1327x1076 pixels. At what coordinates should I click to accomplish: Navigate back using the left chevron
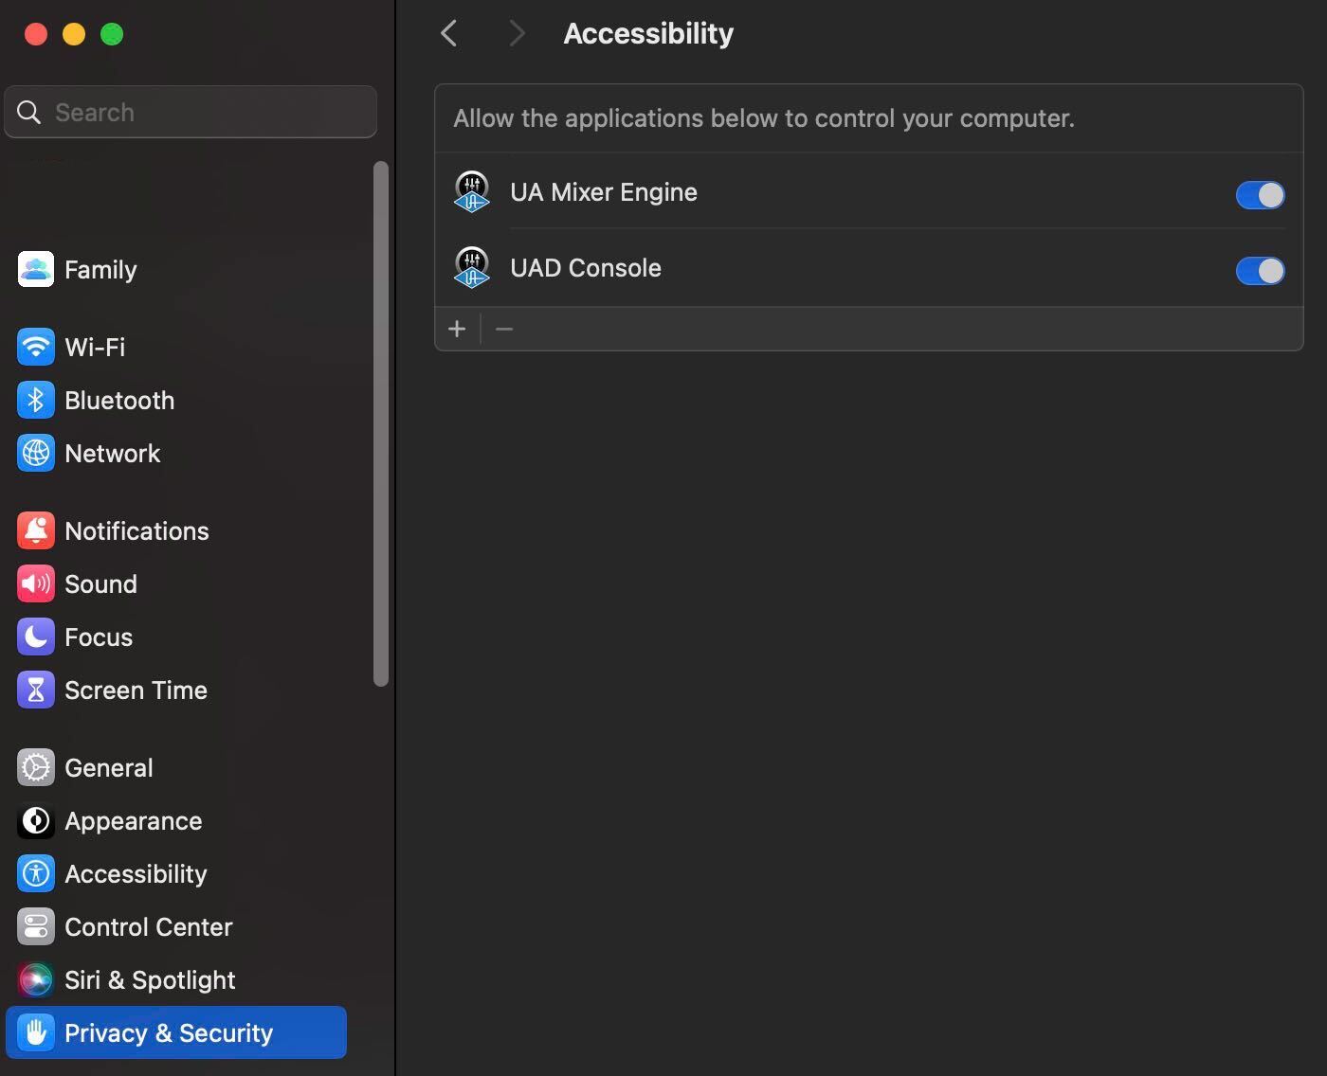click(x=447, y=33)
